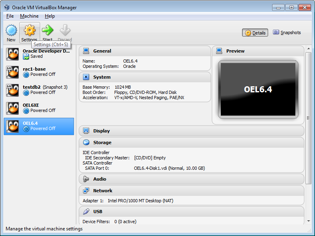This screenshot has height=236, width=315.
Task: Open the Display section header title
Action: coord(101,131)
